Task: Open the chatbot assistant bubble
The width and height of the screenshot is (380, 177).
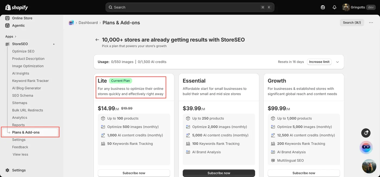Action: point(366,147)
